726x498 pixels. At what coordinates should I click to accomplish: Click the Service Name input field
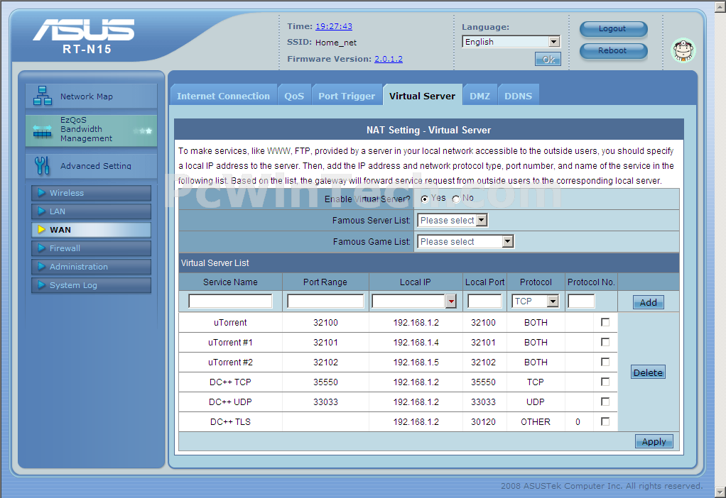[x=230, y=301]
